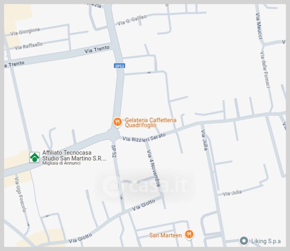Click the one-way arrow on SP52 south
This screenshot has height=251, width=290.
click(121, 197)
